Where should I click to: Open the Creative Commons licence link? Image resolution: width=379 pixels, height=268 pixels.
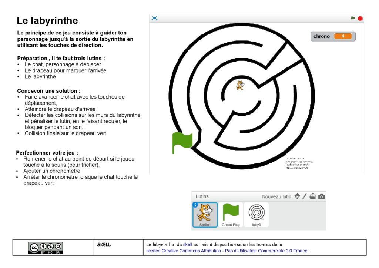tap(227, 251)
